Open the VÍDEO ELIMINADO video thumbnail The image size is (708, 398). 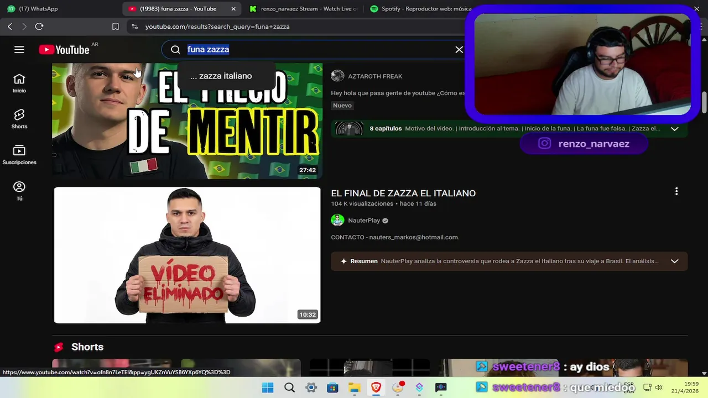click(187, 255)
